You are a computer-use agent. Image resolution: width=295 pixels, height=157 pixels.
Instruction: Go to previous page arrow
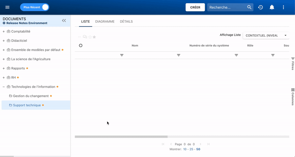[171, 144]
